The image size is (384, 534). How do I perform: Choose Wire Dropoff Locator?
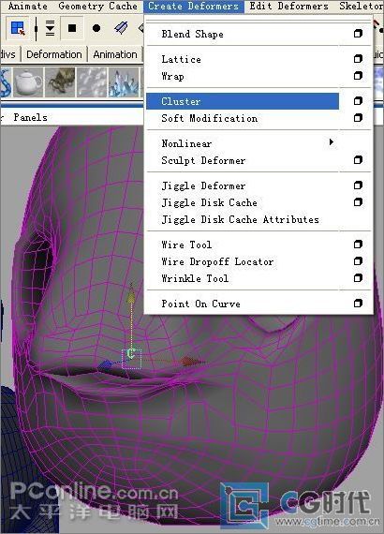click(217, 261)
